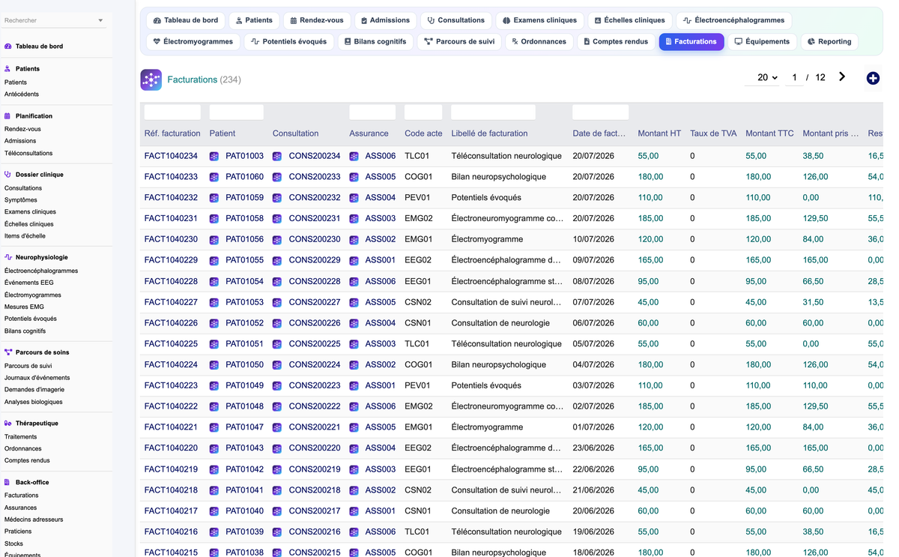Click patient icon beside PAT01040
899x557 pixels.
point(214,511)
